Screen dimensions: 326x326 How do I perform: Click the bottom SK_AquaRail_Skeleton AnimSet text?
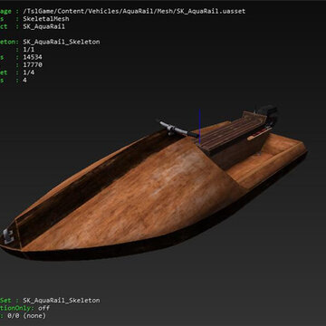[x=62, y=301]
